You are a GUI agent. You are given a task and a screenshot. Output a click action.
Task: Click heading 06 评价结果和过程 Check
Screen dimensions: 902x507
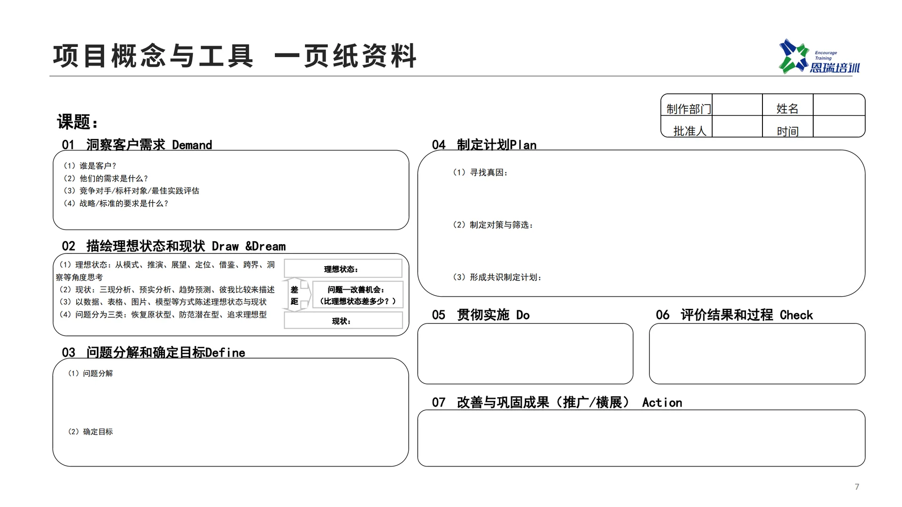coord(734,315)
